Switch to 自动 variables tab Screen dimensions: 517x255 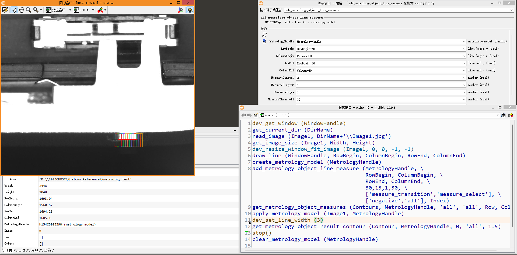click(x=22, y=250)
